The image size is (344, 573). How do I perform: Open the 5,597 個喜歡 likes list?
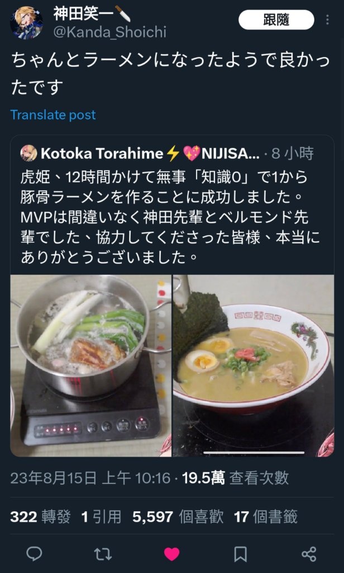(x=178, y=516)
